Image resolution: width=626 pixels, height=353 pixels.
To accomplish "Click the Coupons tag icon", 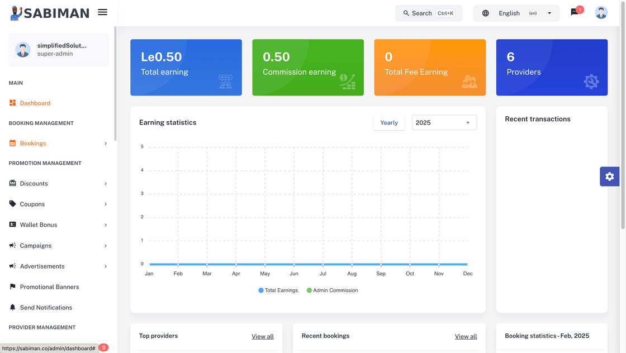I will [x=12, y=204].
